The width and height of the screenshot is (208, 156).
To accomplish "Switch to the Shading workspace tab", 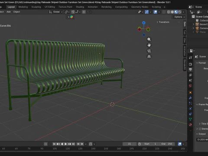I will pyautogui.click(x=80, y=7).
